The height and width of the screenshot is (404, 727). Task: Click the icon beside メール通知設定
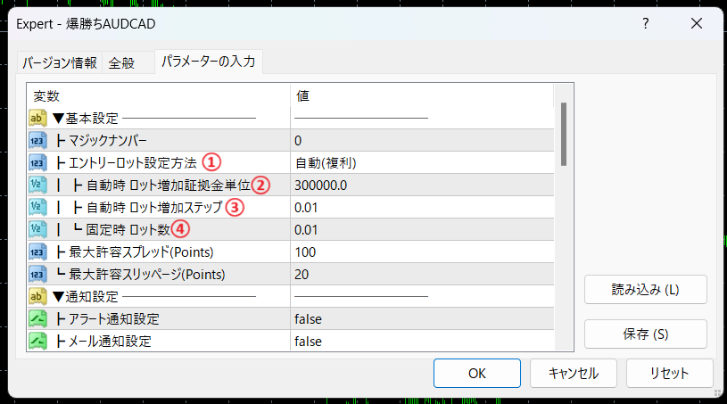[37, 341]
